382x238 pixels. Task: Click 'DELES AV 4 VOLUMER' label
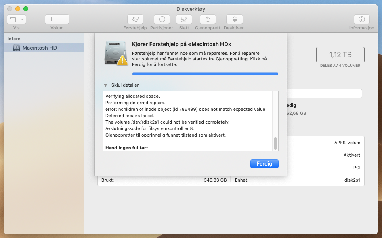[340, 66]
